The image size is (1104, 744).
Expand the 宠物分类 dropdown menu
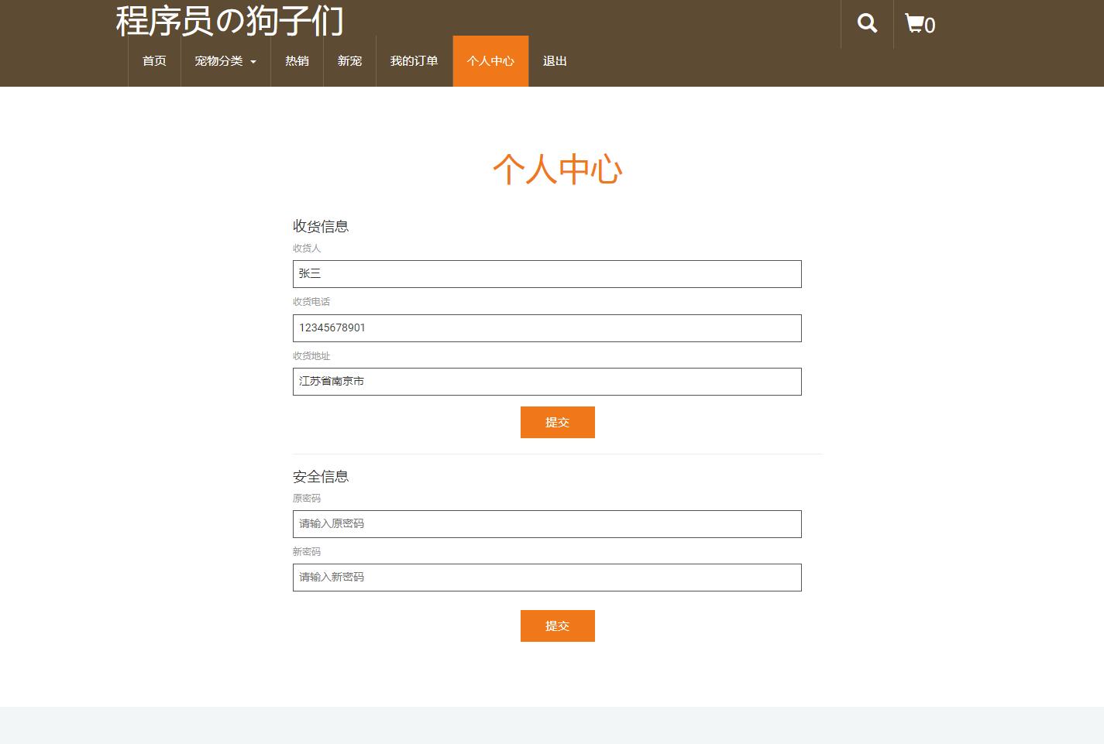tap(219, 61)
